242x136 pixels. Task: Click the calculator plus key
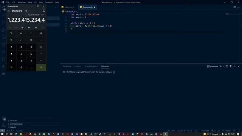pyautogui.click(x=41, y=60)
